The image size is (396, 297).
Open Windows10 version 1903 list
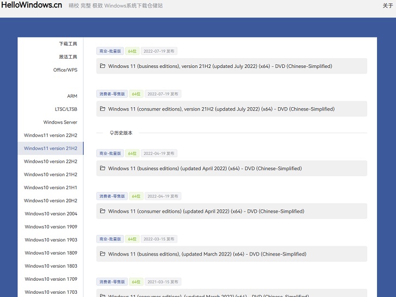click(x=51, y=240)
